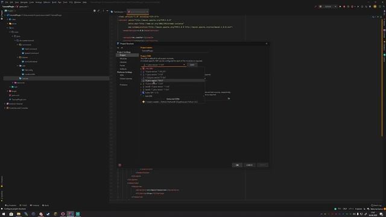Click OK in Project Structure dialog

point(237,165)
